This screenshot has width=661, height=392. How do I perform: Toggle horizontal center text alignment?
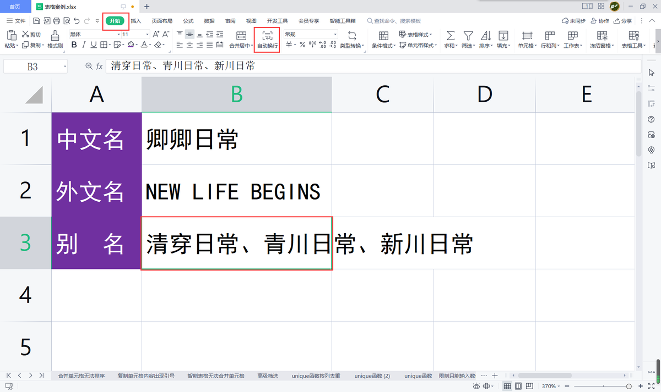tap(189, 45)
